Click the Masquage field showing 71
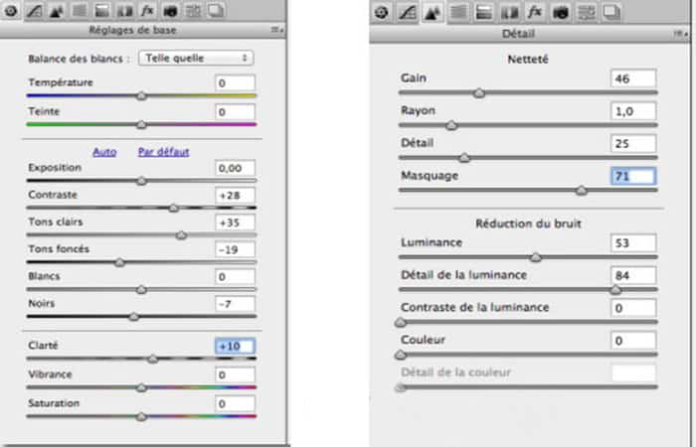 pos(633,176)
